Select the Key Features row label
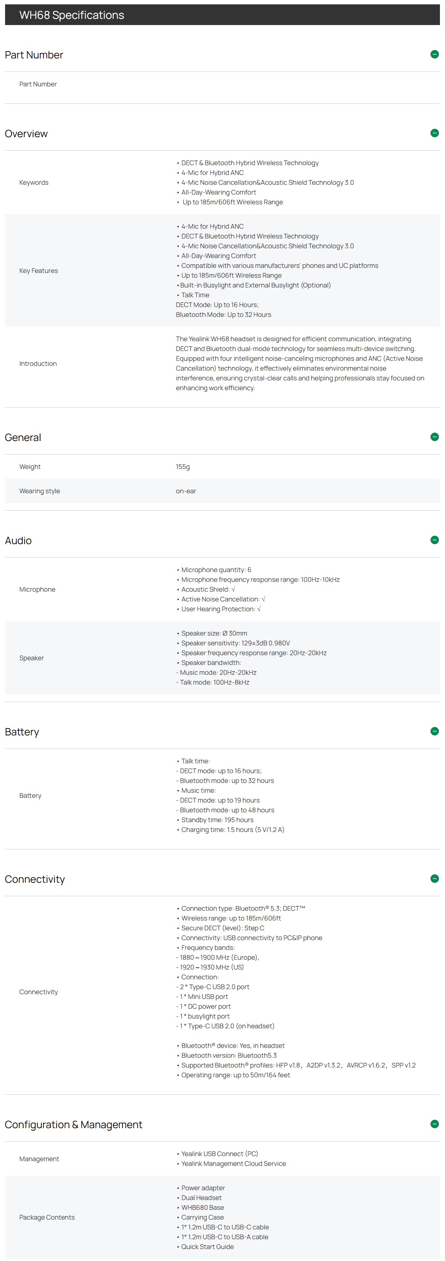 [38, 271]
